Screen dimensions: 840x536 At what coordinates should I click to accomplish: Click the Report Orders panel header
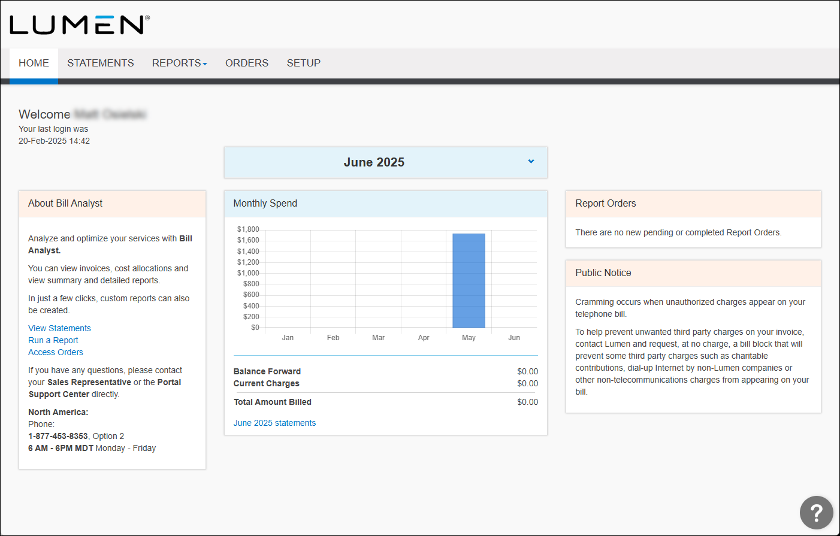tap(606, 204)
